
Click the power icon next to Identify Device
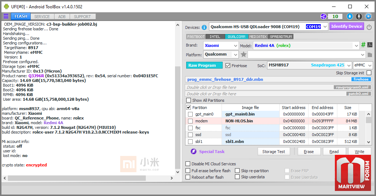coord(369,27)
